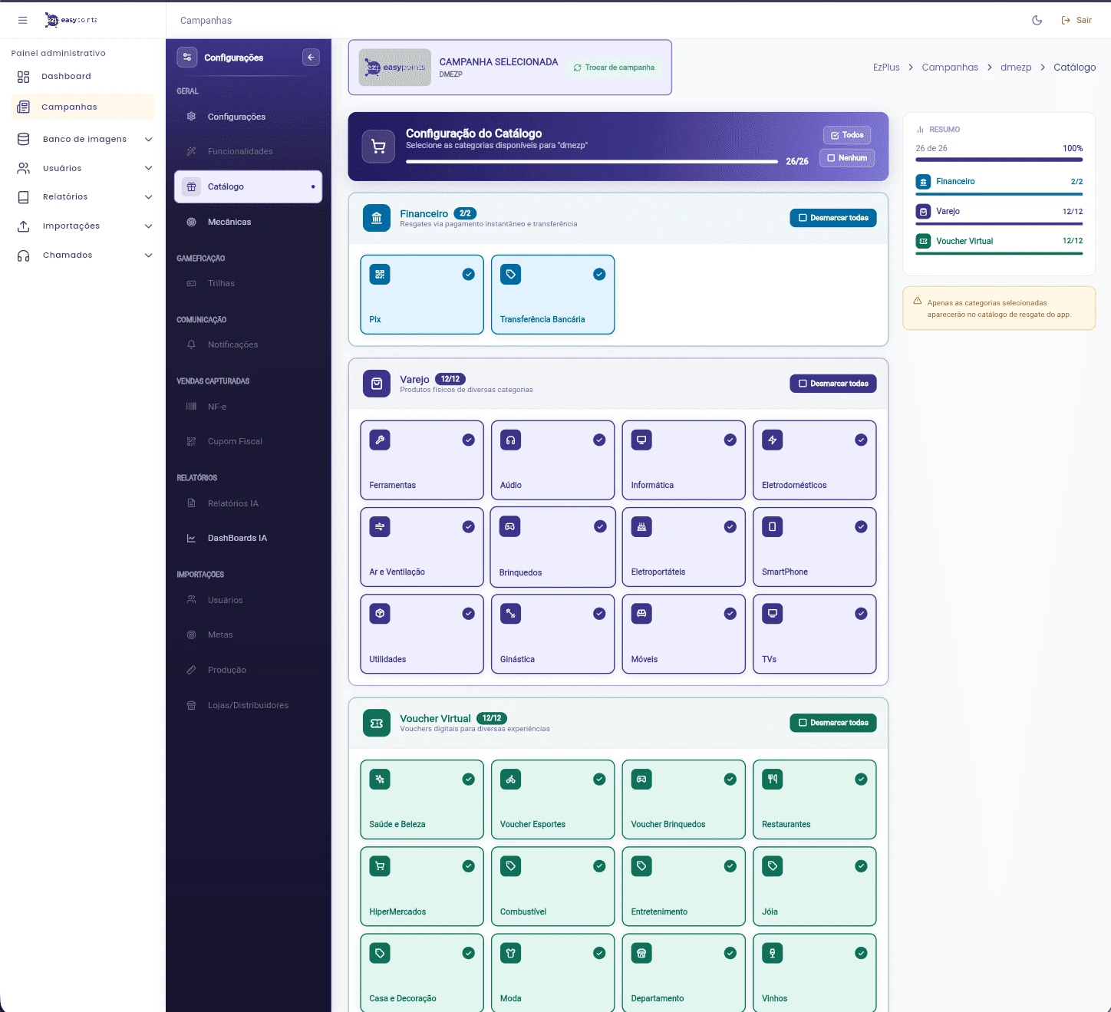This screenshot has width=1111, height=1012.
Task: Click the Financeiro bank icon
Action: coord(376,218)
